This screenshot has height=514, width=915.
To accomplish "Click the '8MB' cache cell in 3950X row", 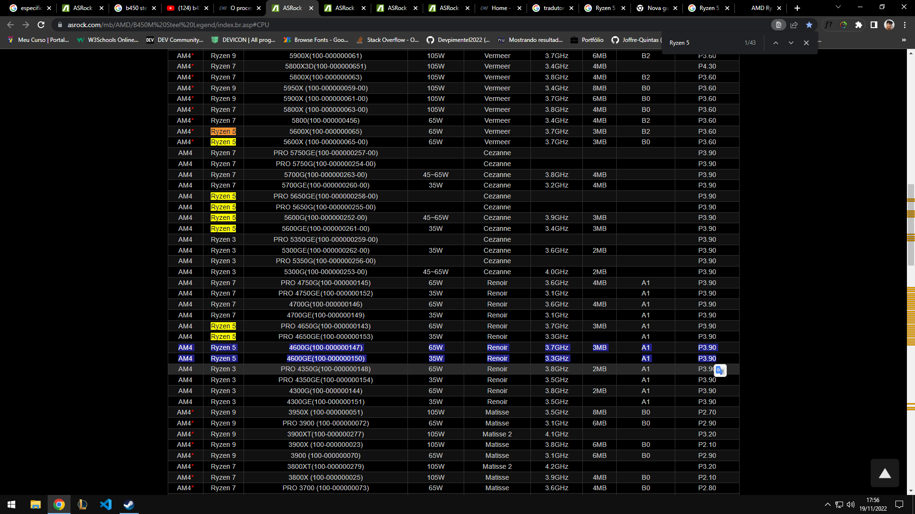I will [x=600, y=412].
